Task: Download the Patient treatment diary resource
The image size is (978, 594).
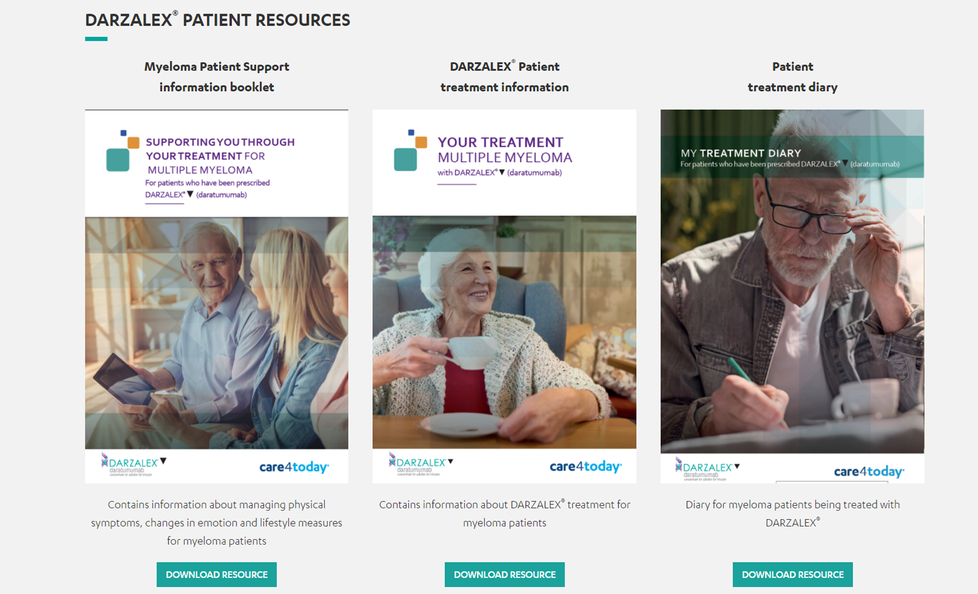Action: point(793,574)
